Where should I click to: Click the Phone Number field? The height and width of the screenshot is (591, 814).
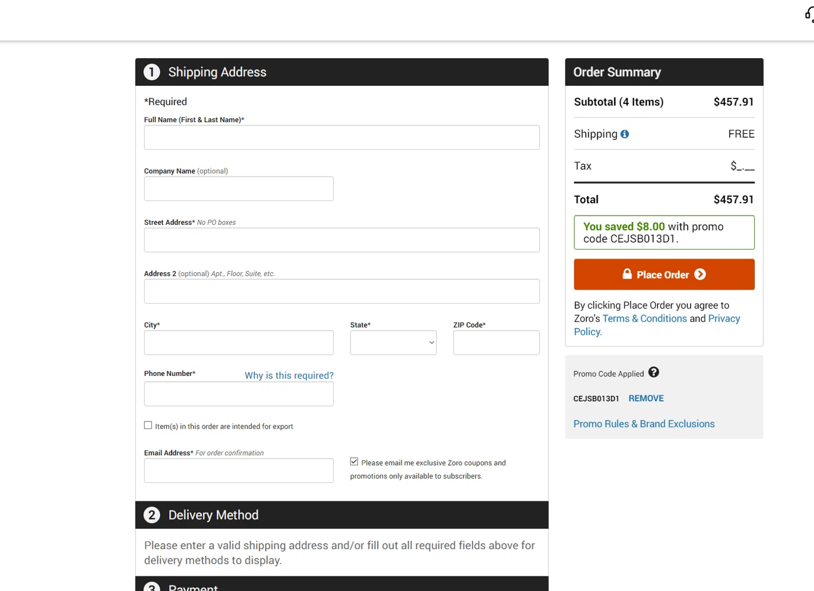point(238,394)
